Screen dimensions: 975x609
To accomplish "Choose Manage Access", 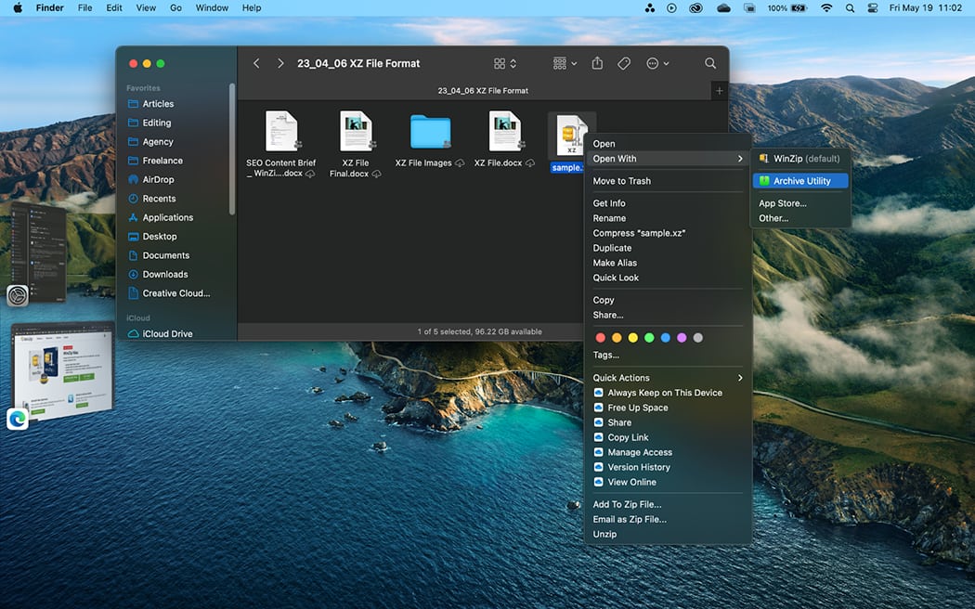I will point(668,452).
